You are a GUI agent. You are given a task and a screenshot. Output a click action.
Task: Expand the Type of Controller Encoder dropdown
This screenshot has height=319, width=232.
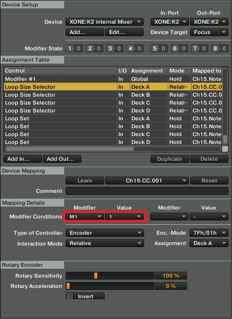(x=105, y=233)
